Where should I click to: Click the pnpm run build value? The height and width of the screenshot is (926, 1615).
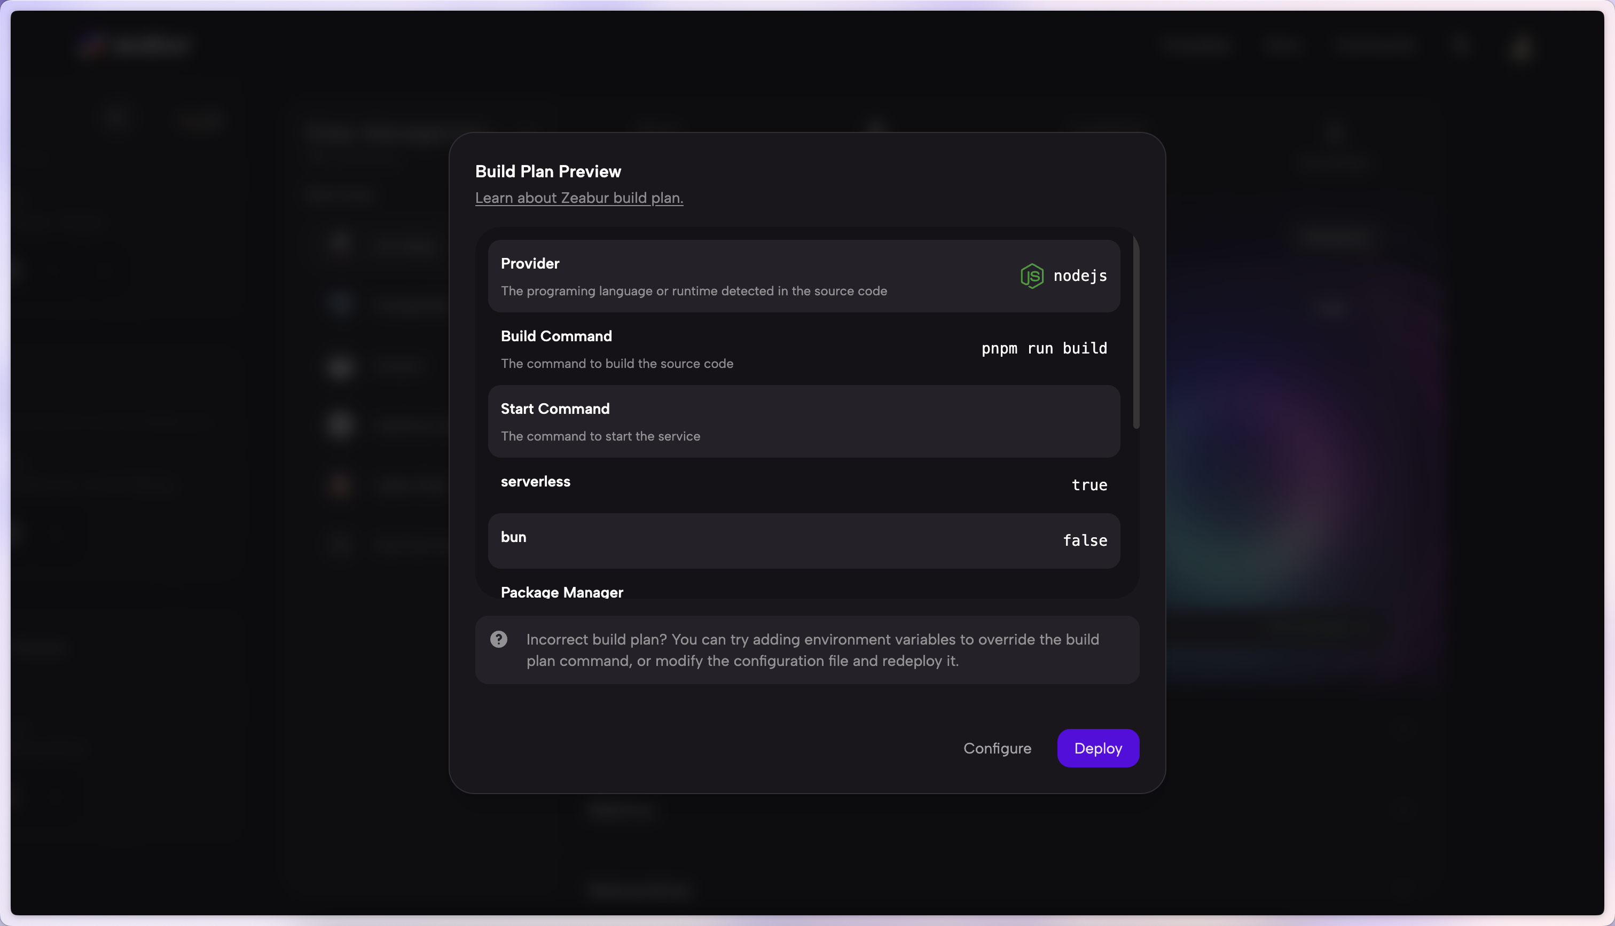[x=1044, y=349]
